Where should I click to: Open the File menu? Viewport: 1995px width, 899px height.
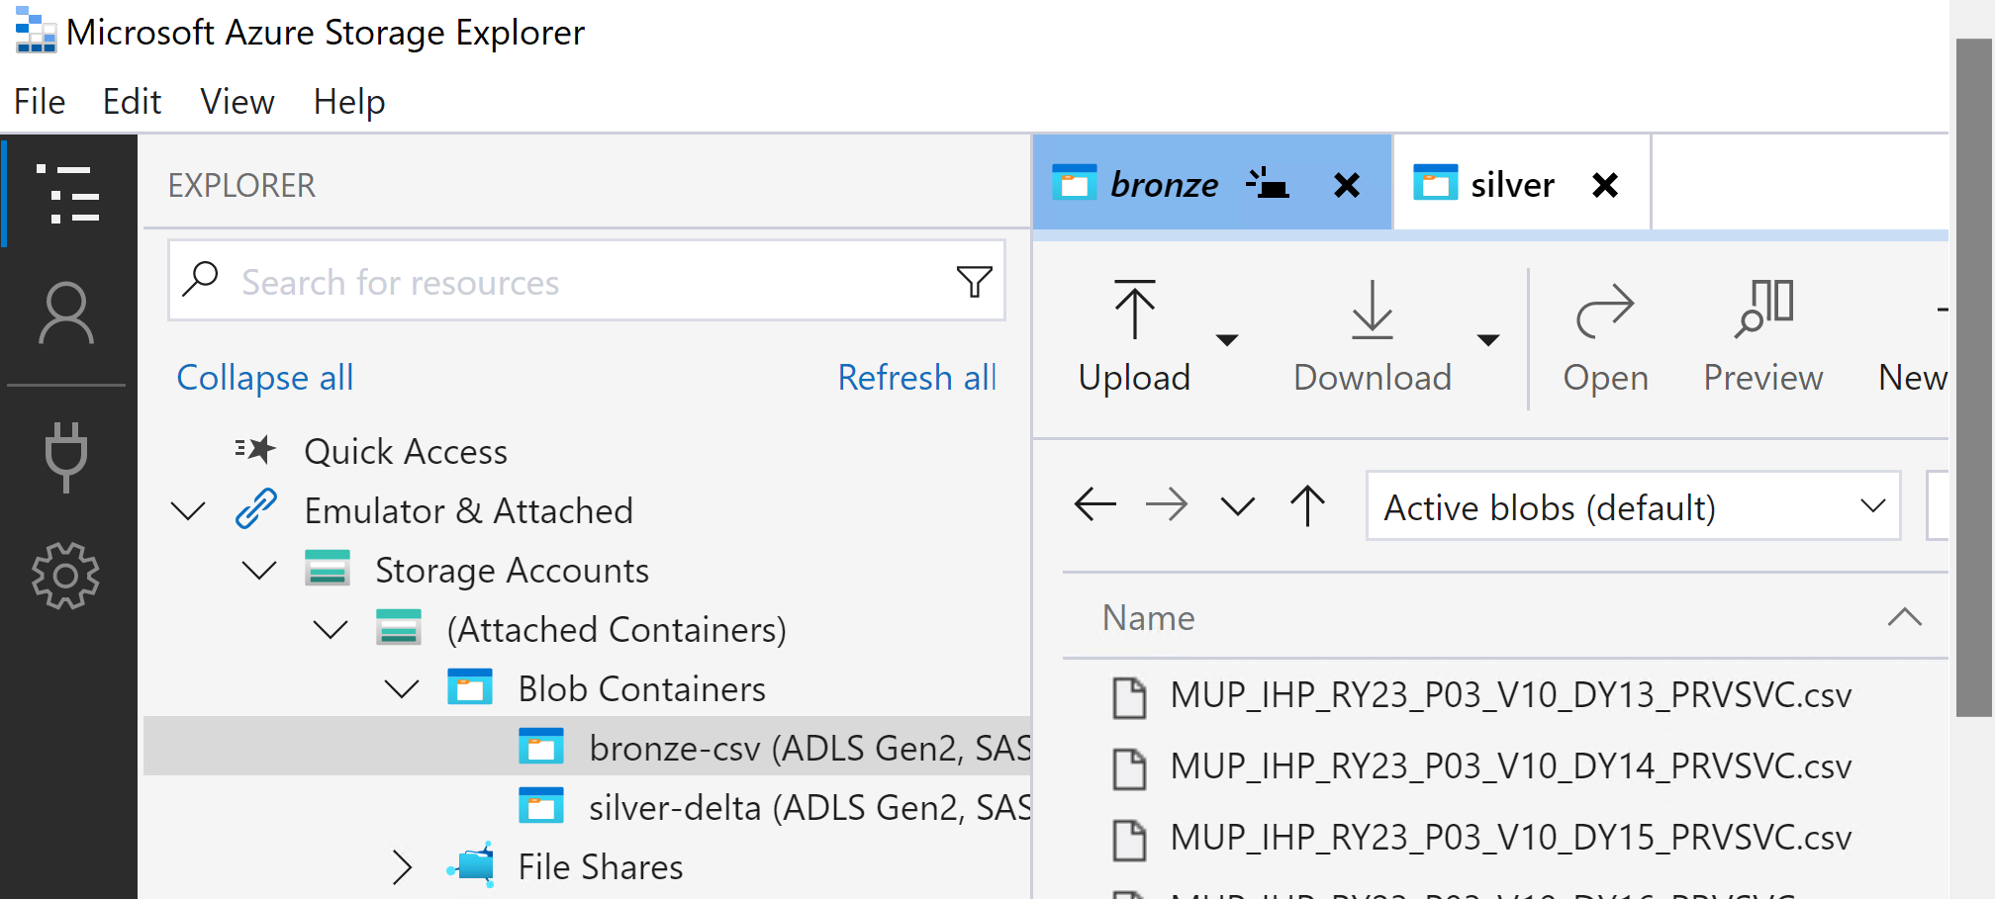[40, 101]
